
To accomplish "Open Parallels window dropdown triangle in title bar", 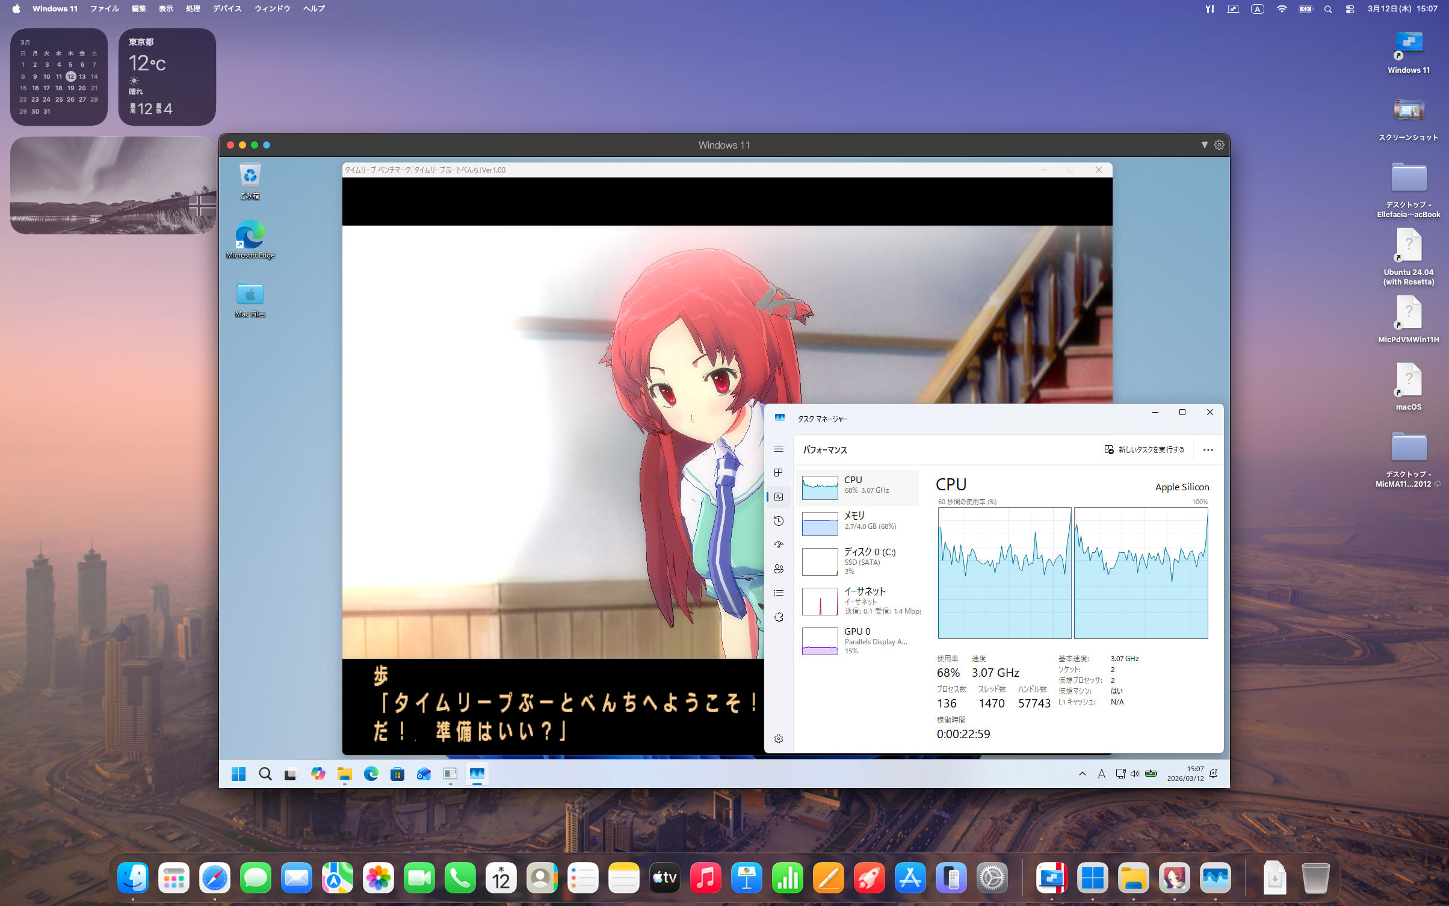I will pos(1204,145).
